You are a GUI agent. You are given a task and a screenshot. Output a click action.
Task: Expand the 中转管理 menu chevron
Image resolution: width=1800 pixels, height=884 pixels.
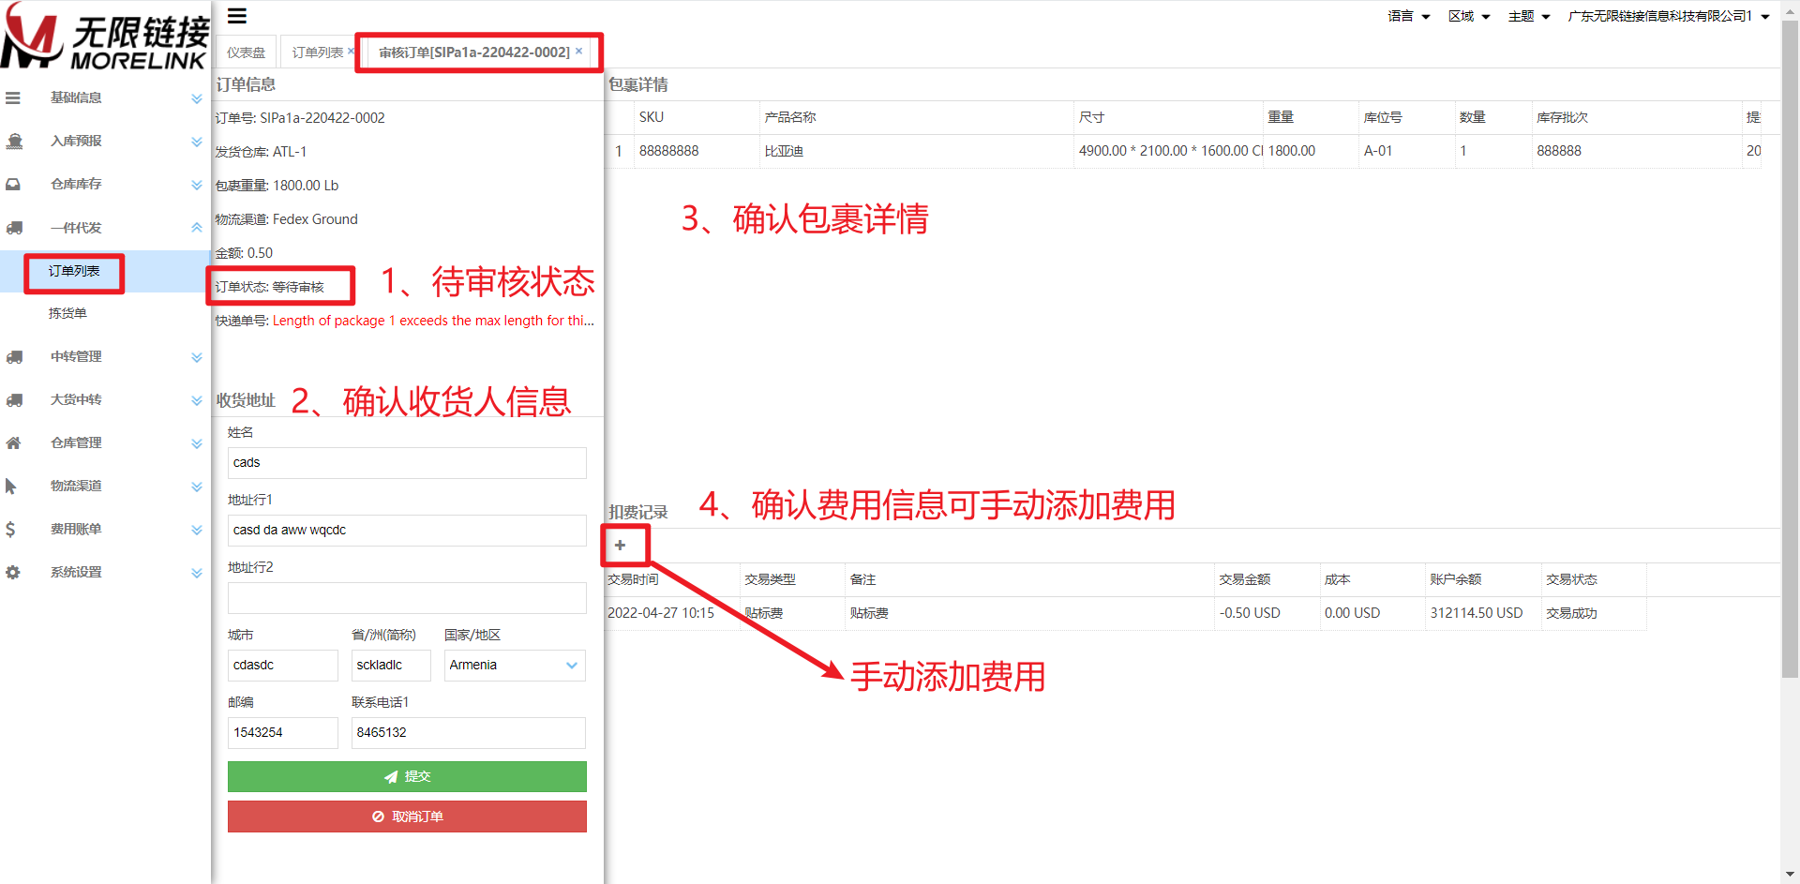(197, 357)
